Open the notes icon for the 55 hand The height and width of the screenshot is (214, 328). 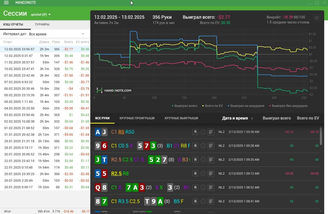211,173
